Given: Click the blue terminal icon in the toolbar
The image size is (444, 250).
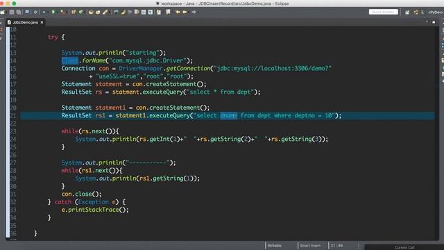Looking at the screenshot, I should [27, 12].
